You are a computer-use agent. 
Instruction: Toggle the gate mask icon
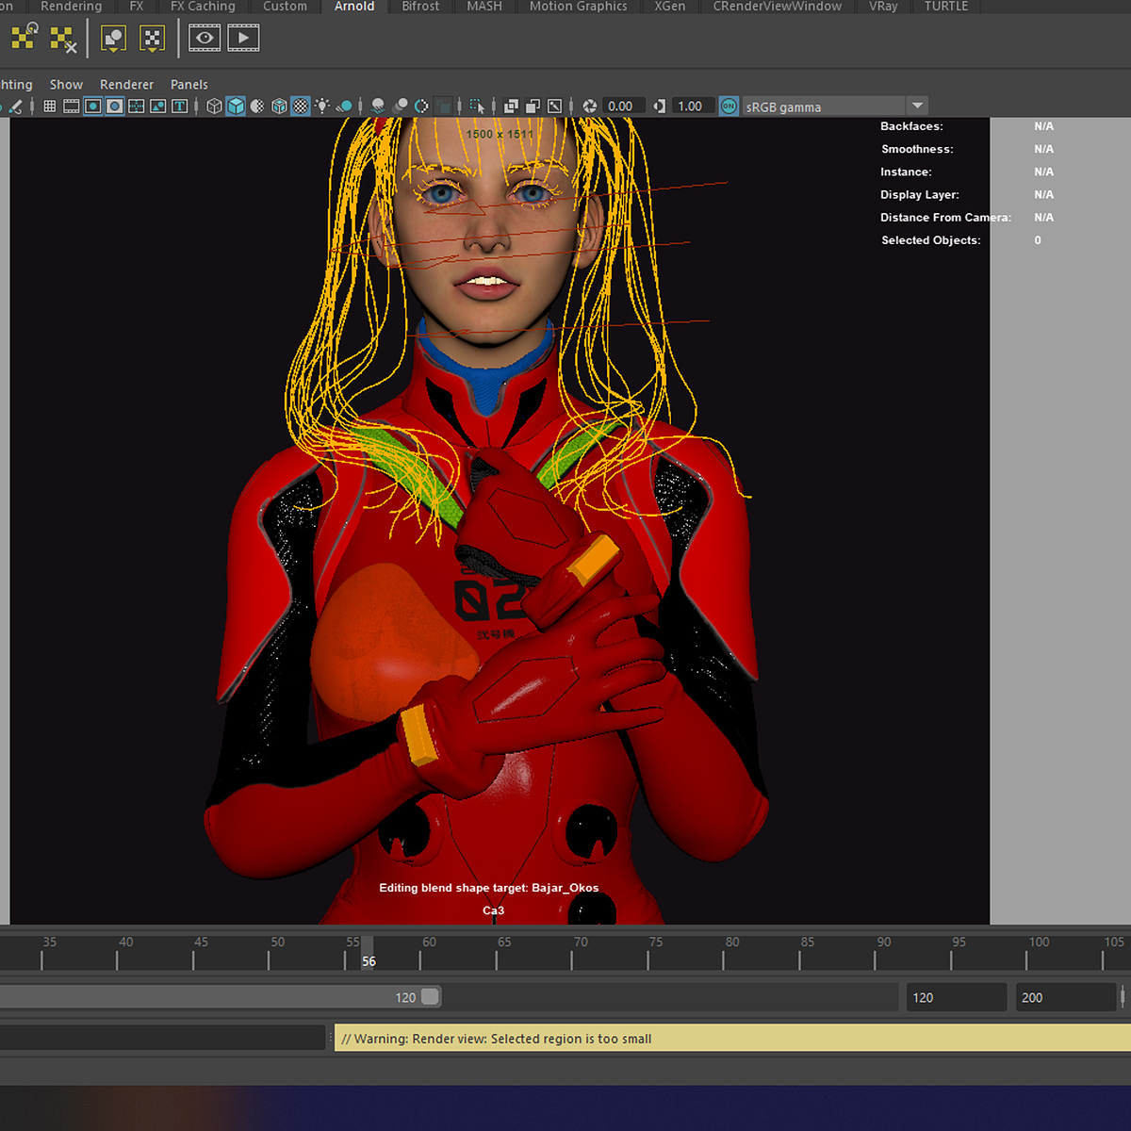115,107
